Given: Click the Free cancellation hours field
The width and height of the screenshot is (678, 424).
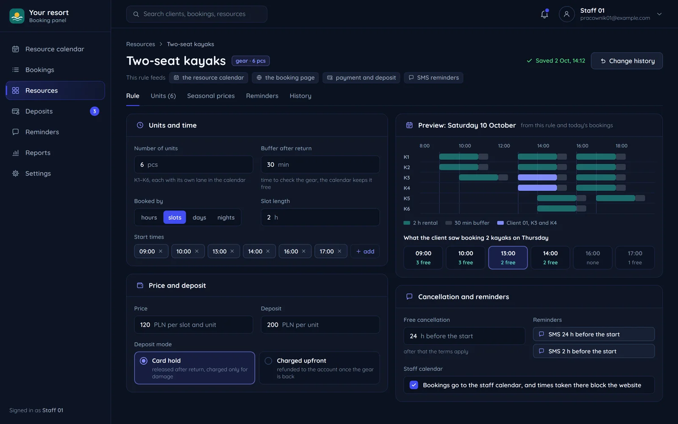Looking at the screenshot, I should (464, 336).
